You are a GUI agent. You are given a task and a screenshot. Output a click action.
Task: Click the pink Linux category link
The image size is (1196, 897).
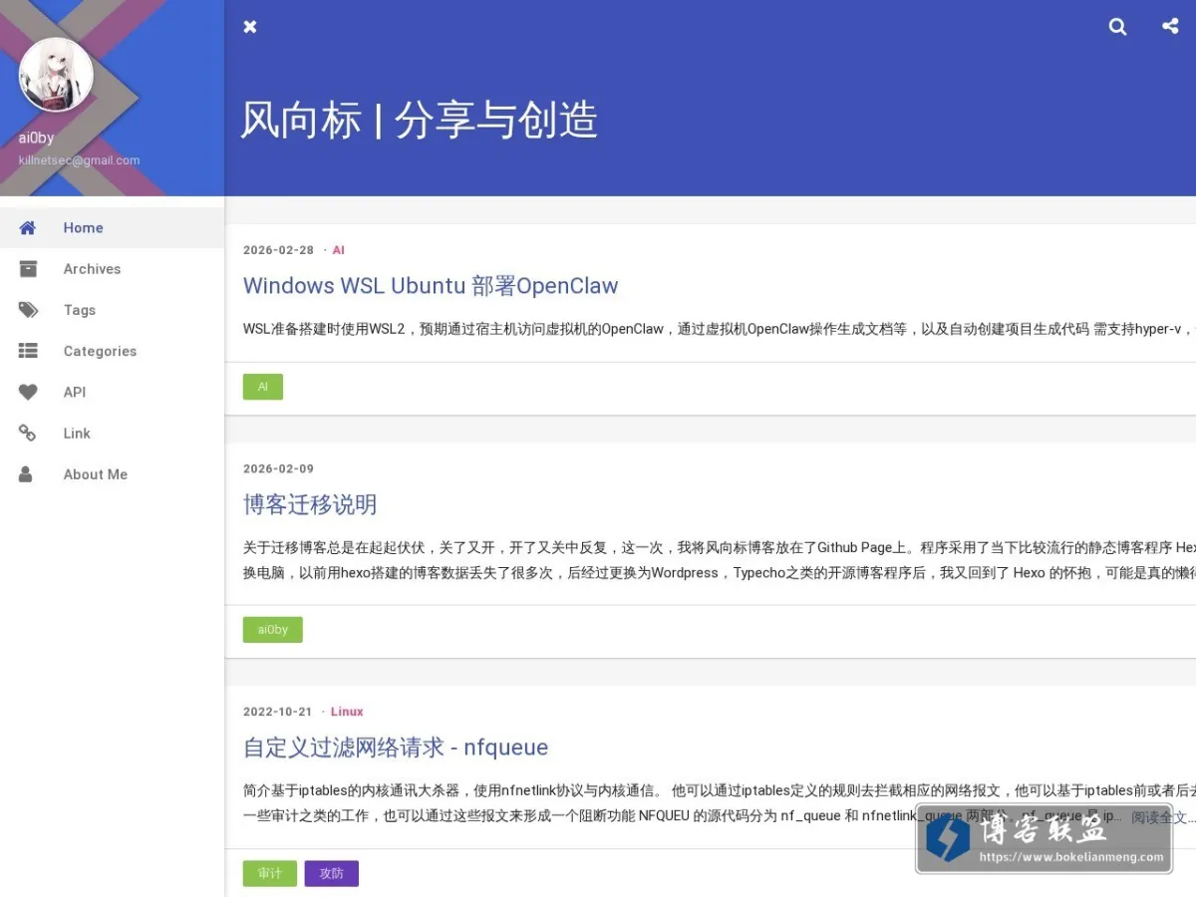(347, 712)
